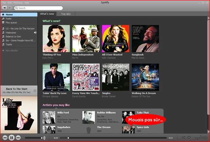Click the Takin' Back My Love title
210x142 pixels.
tap(54, 93)
